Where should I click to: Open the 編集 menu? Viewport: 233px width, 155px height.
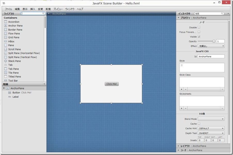point(17,9)
